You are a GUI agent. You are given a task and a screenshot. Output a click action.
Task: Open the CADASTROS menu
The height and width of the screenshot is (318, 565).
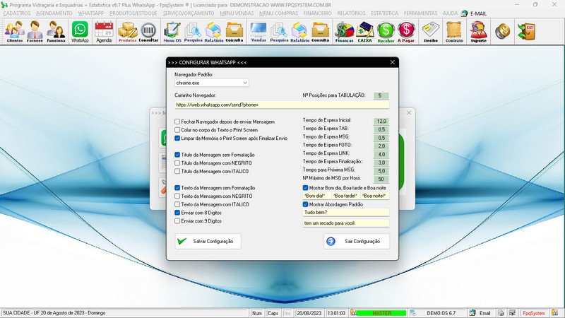coord(17,13)
